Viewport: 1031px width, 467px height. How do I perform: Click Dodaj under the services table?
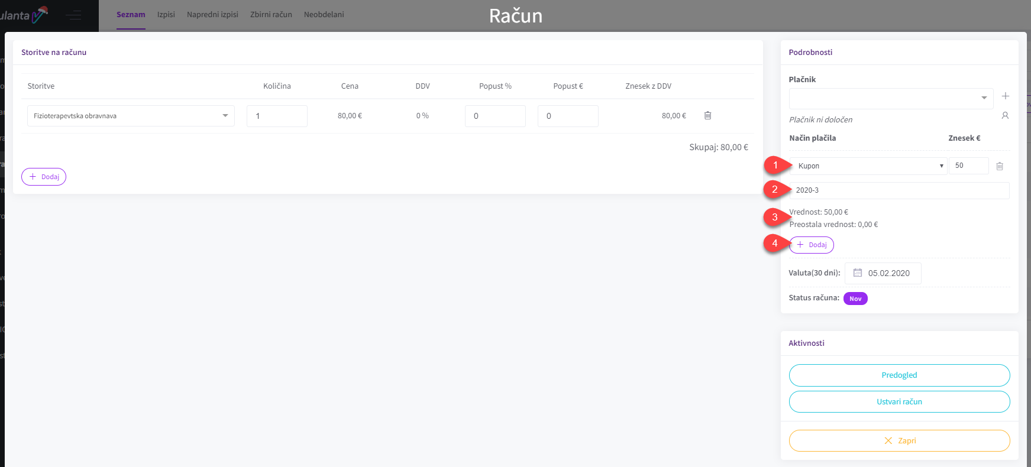pyautogui.click(x=44, y=177)
